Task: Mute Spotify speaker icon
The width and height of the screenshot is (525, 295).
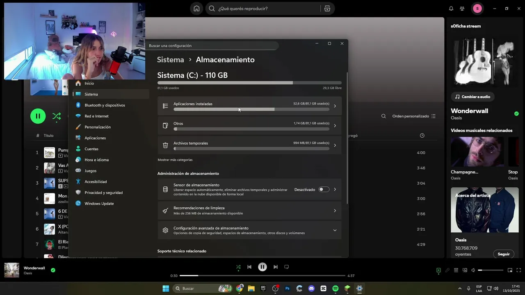Action: click(473, 270)
